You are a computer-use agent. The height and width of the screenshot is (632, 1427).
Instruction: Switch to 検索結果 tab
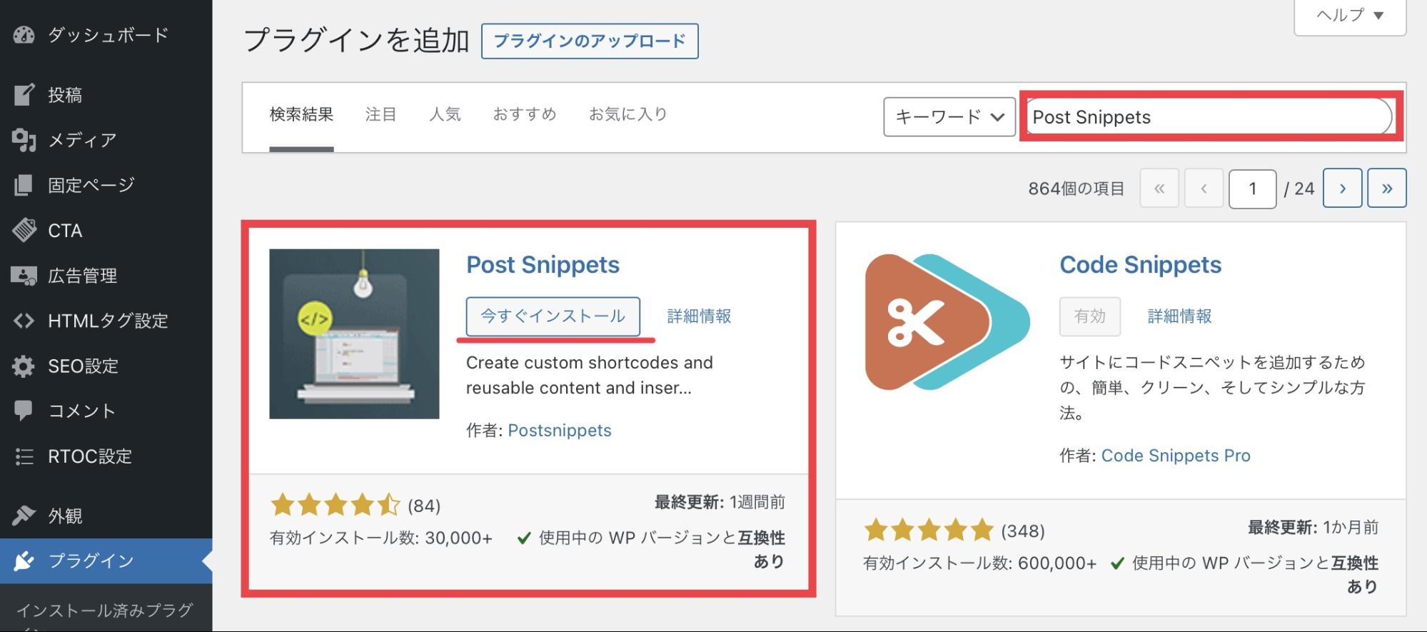click(301, 114)
